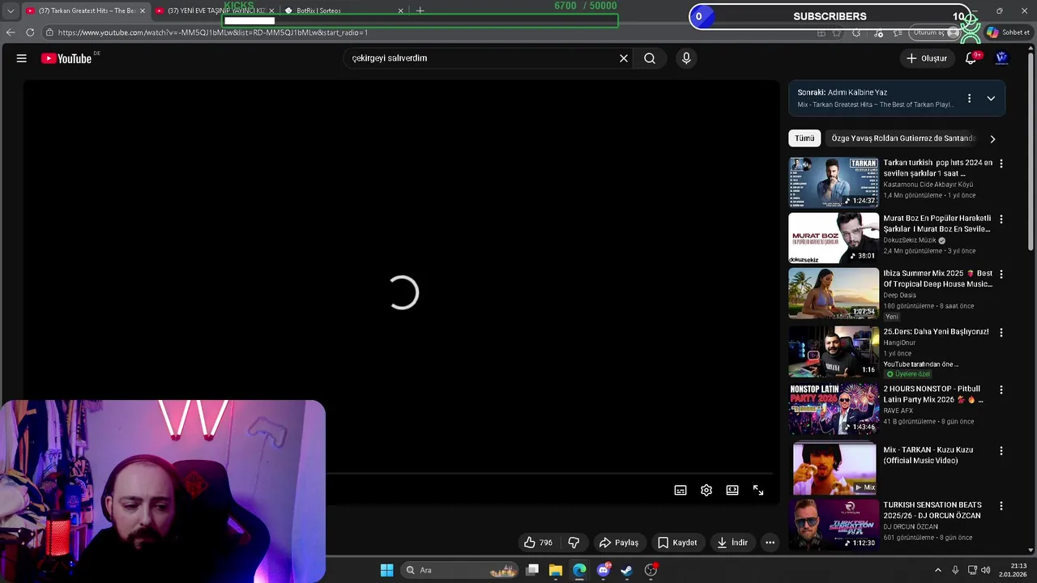Open options for TARKAN Kuzu Kuzu mix
The width and height of the screenshot is (1037, 583).
(1001, 451)
